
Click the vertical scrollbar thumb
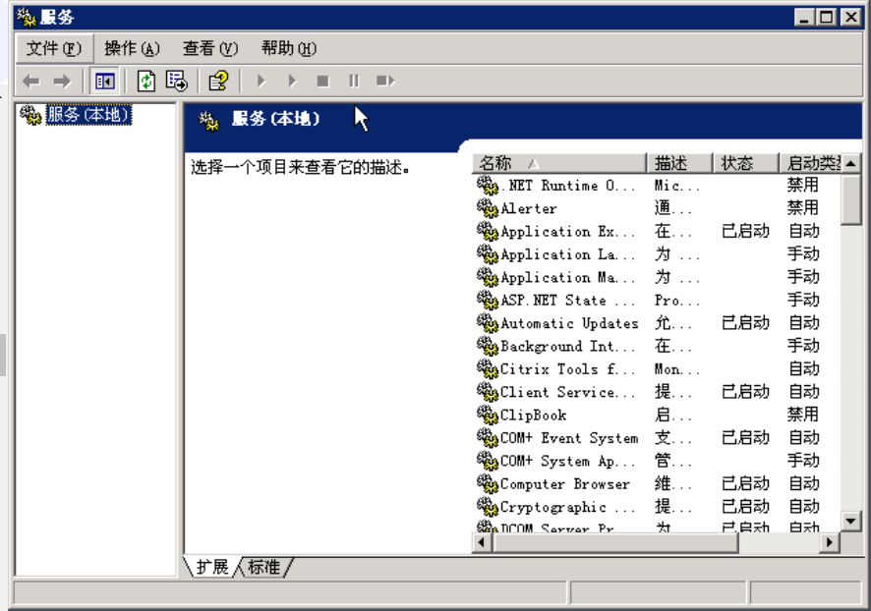(x=850, y=199)
